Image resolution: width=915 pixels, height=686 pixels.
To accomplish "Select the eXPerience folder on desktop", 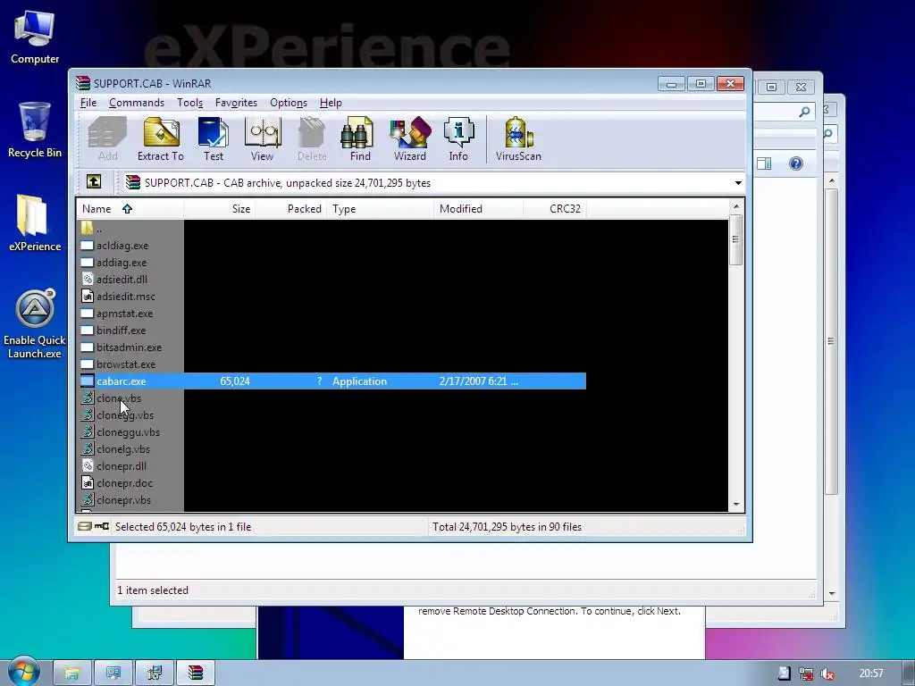I will pos(35,222).
